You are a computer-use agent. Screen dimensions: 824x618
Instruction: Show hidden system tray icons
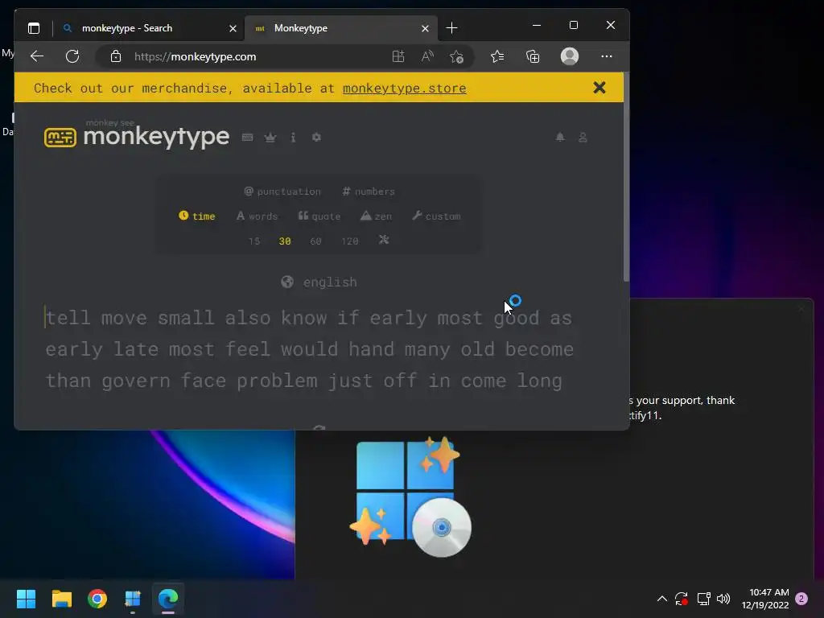coord(662,599)
